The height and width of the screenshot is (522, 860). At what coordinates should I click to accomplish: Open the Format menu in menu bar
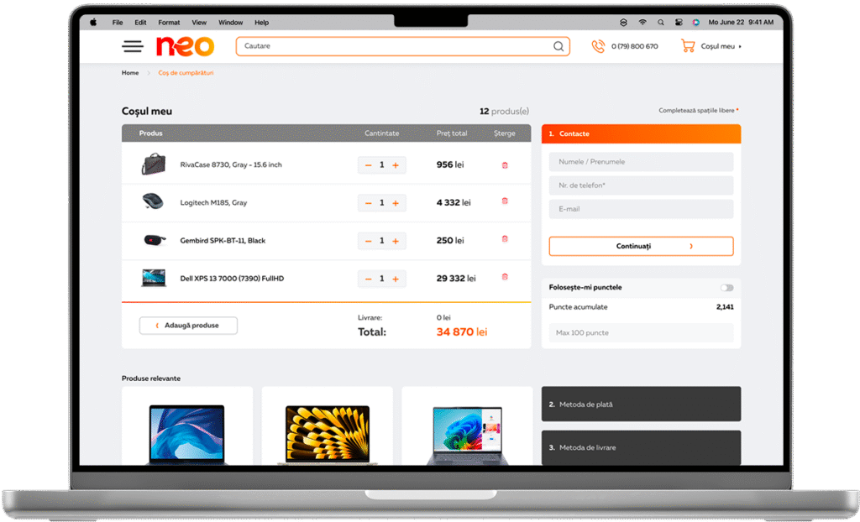(169, 23)
